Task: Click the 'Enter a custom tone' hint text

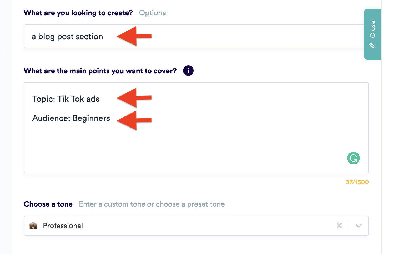Action: point(152,204)
